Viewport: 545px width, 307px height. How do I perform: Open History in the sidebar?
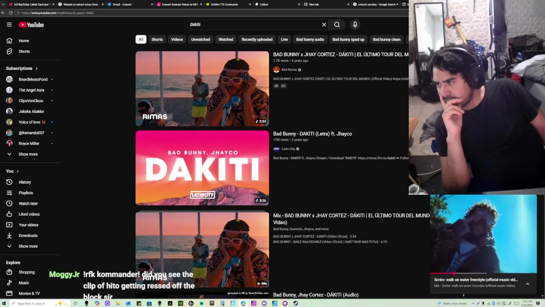25,182
